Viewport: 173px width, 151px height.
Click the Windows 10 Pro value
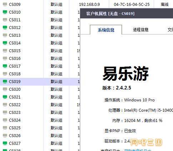139,100
